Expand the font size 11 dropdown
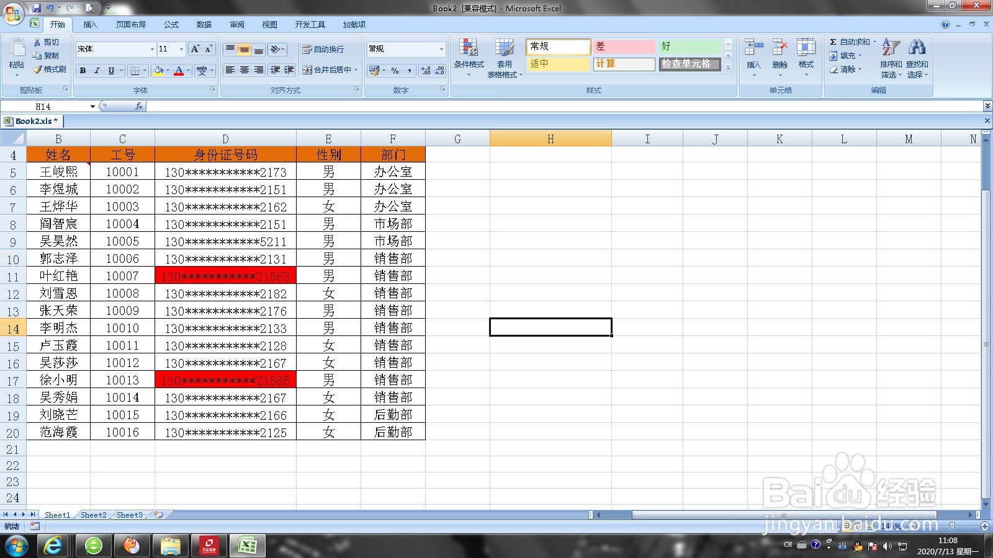Viewport: 993px width, 558px height. point(181,49)
